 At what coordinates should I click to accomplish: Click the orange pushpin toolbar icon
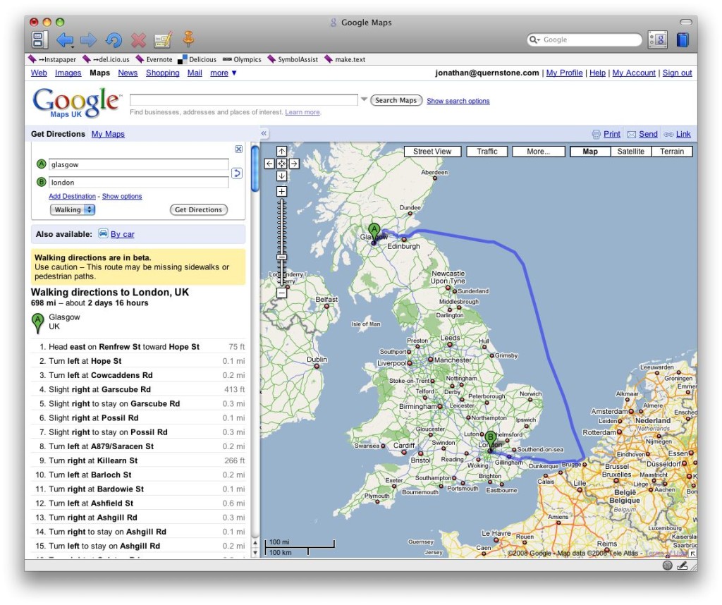click(x=188, y=39)
